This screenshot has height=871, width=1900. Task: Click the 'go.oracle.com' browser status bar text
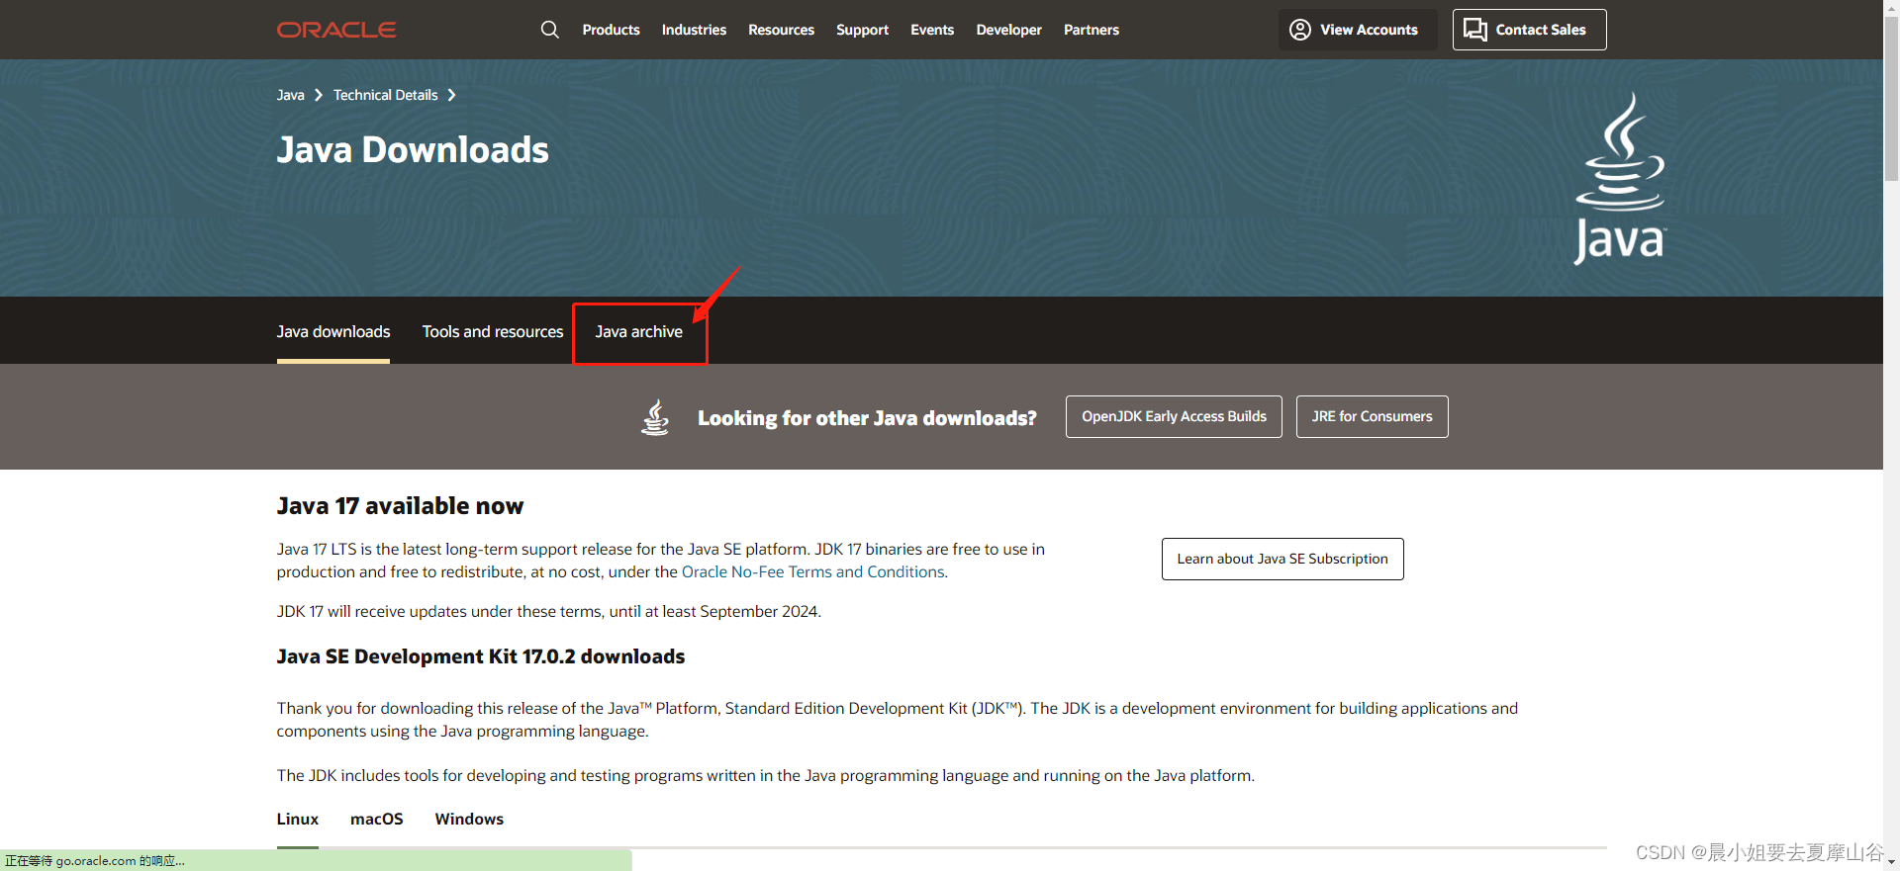96,861
